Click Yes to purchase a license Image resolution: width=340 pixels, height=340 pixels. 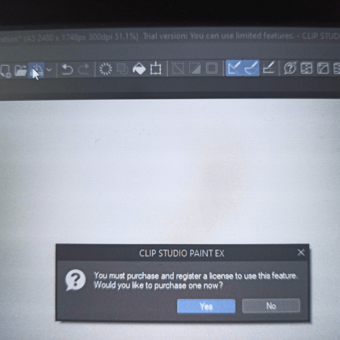tap(206, 306)
